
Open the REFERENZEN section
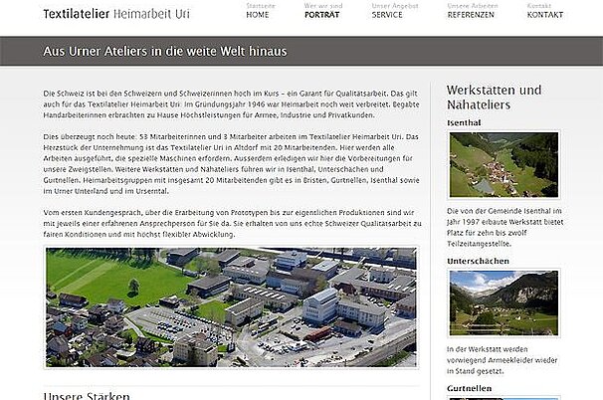point(472,15)
